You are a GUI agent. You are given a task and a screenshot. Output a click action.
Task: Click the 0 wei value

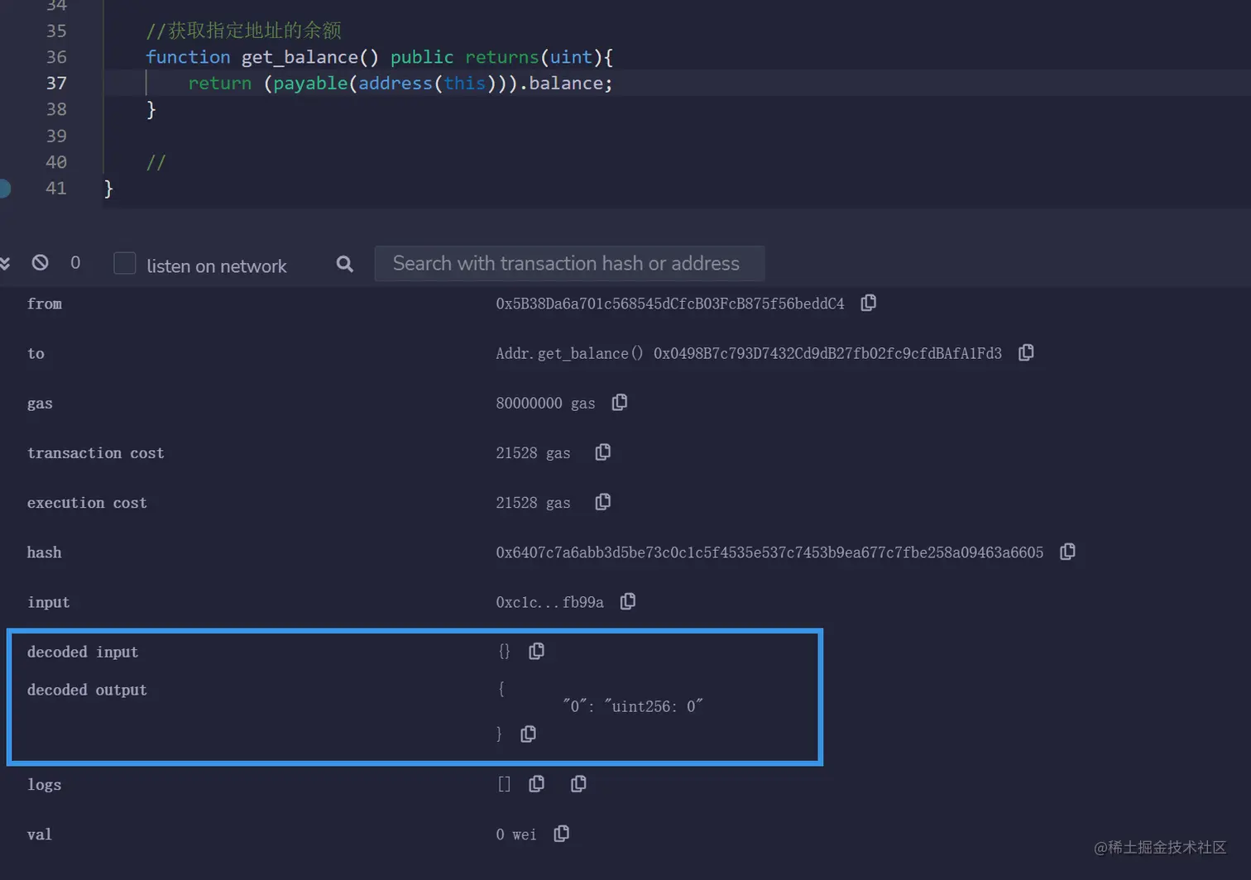(x=516, y=835)
